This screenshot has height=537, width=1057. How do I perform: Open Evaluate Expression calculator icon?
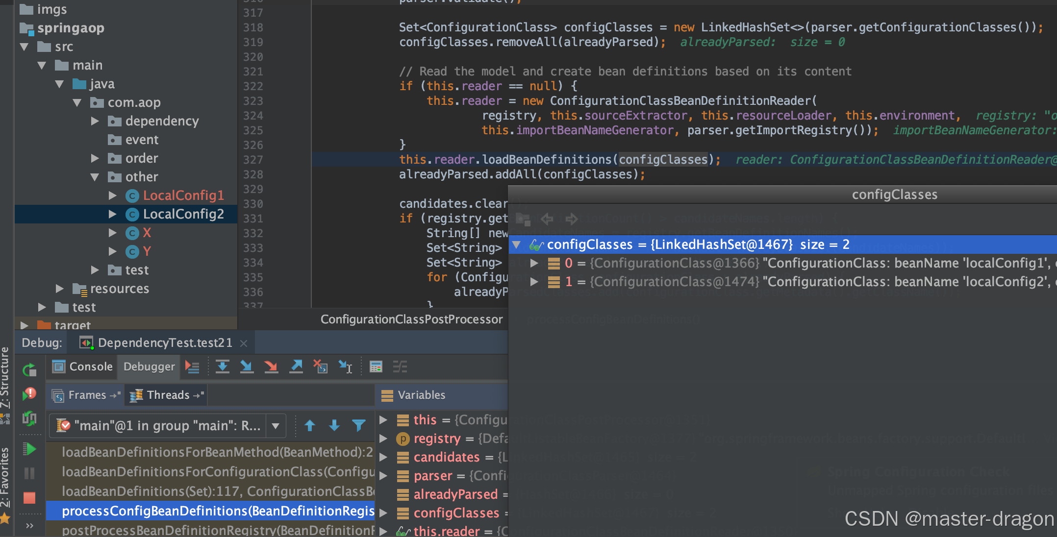(376, 366)
